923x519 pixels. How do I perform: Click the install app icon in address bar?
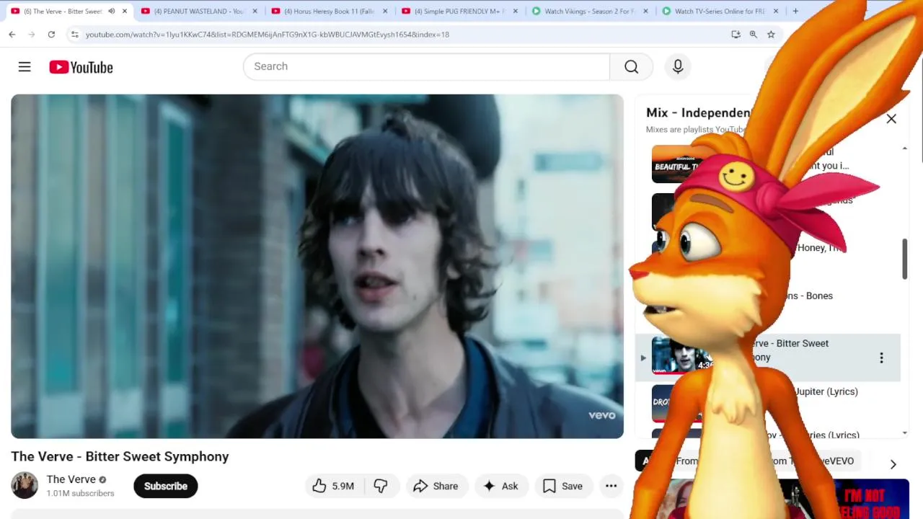[x=736, y=34]
